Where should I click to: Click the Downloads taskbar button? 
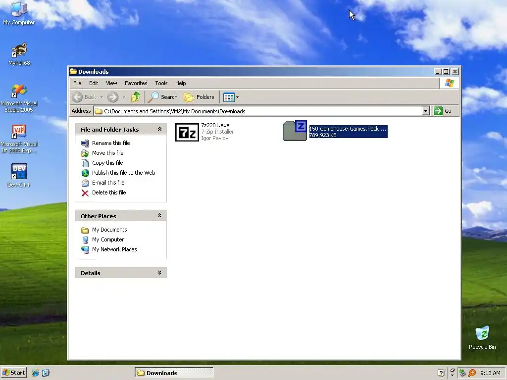[174, 373]
